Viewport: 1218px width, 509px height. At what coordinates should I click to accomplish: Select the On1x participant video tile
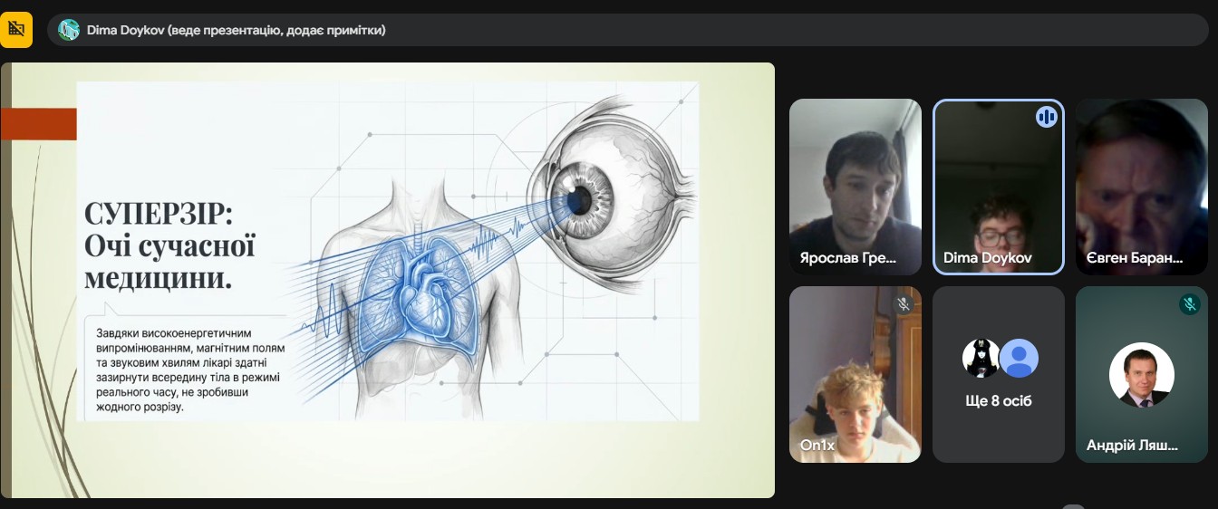tap(855, 374)
